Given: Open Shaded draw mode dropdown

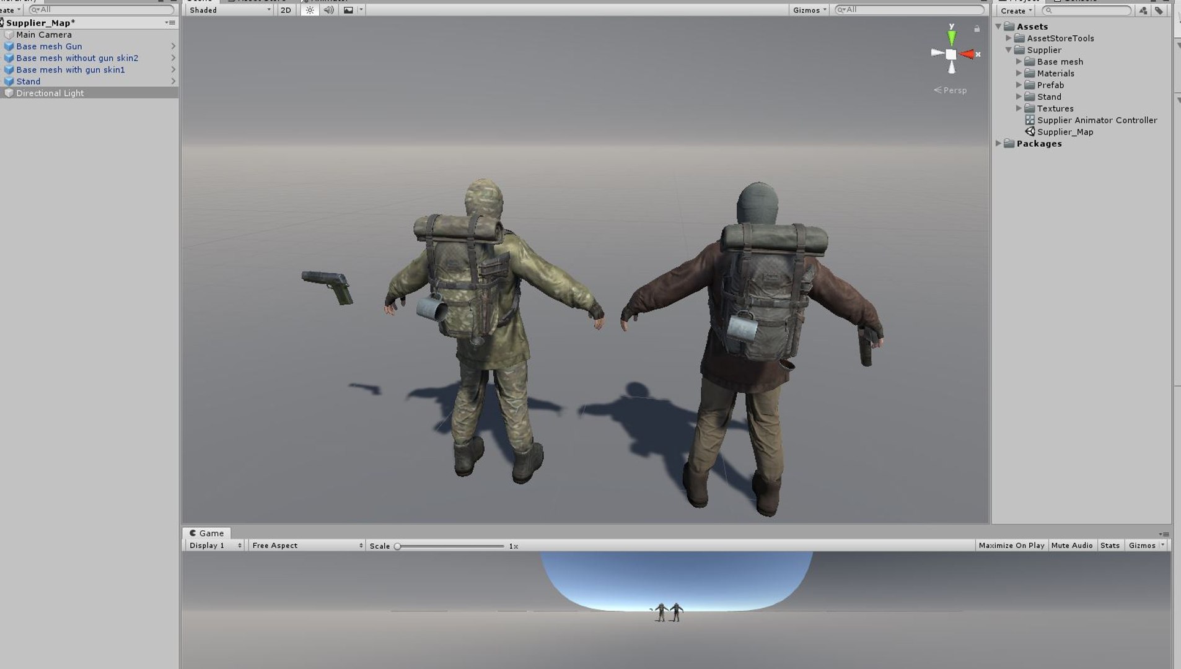Looking at the screenshot, I should (229, 10).
